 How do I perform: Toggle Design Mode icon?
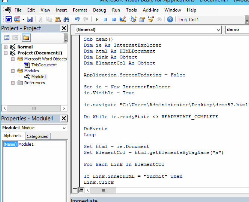pyautogui.click(x=122, y=19)
